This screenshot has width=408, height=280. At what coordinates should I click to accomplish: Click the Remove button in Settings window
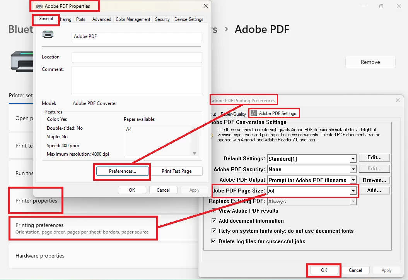[x=370, y=62]
